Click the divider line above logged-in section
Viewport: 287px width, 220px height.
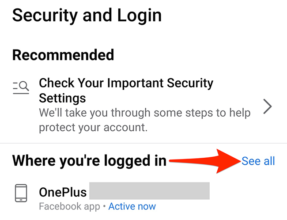click(143, 143)
